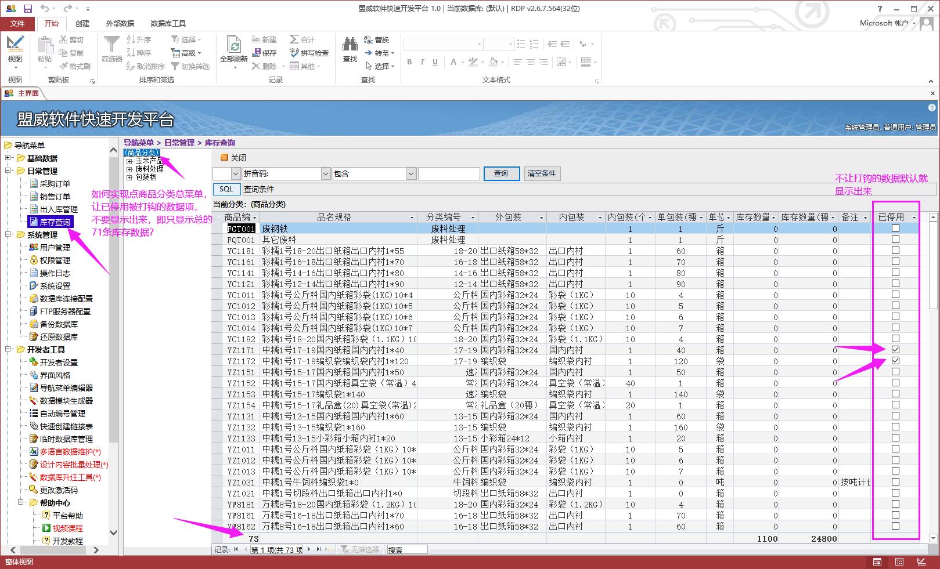940x569 pixels.
Task: Check 已停用 box for row FQT001
Action: point(895,240)
